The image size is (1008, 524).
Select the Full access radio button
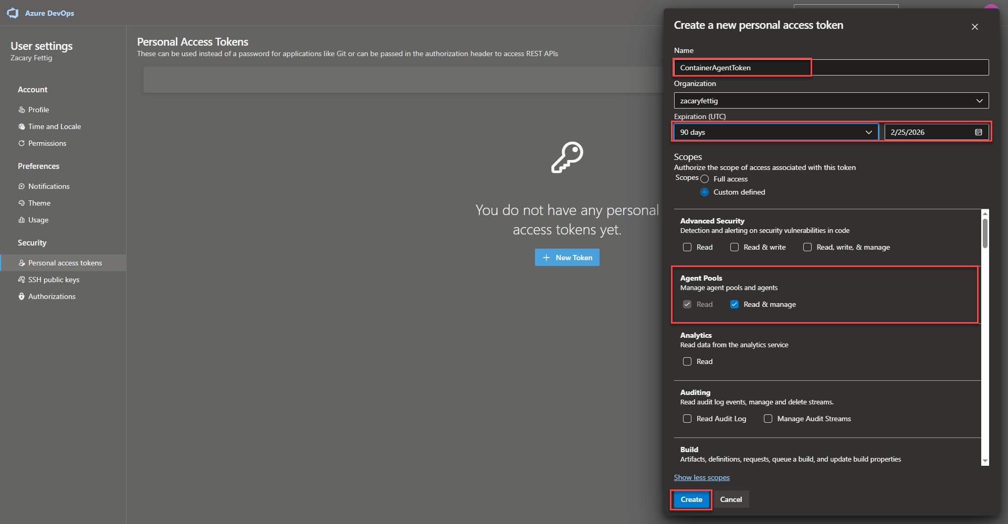point(705,179)
